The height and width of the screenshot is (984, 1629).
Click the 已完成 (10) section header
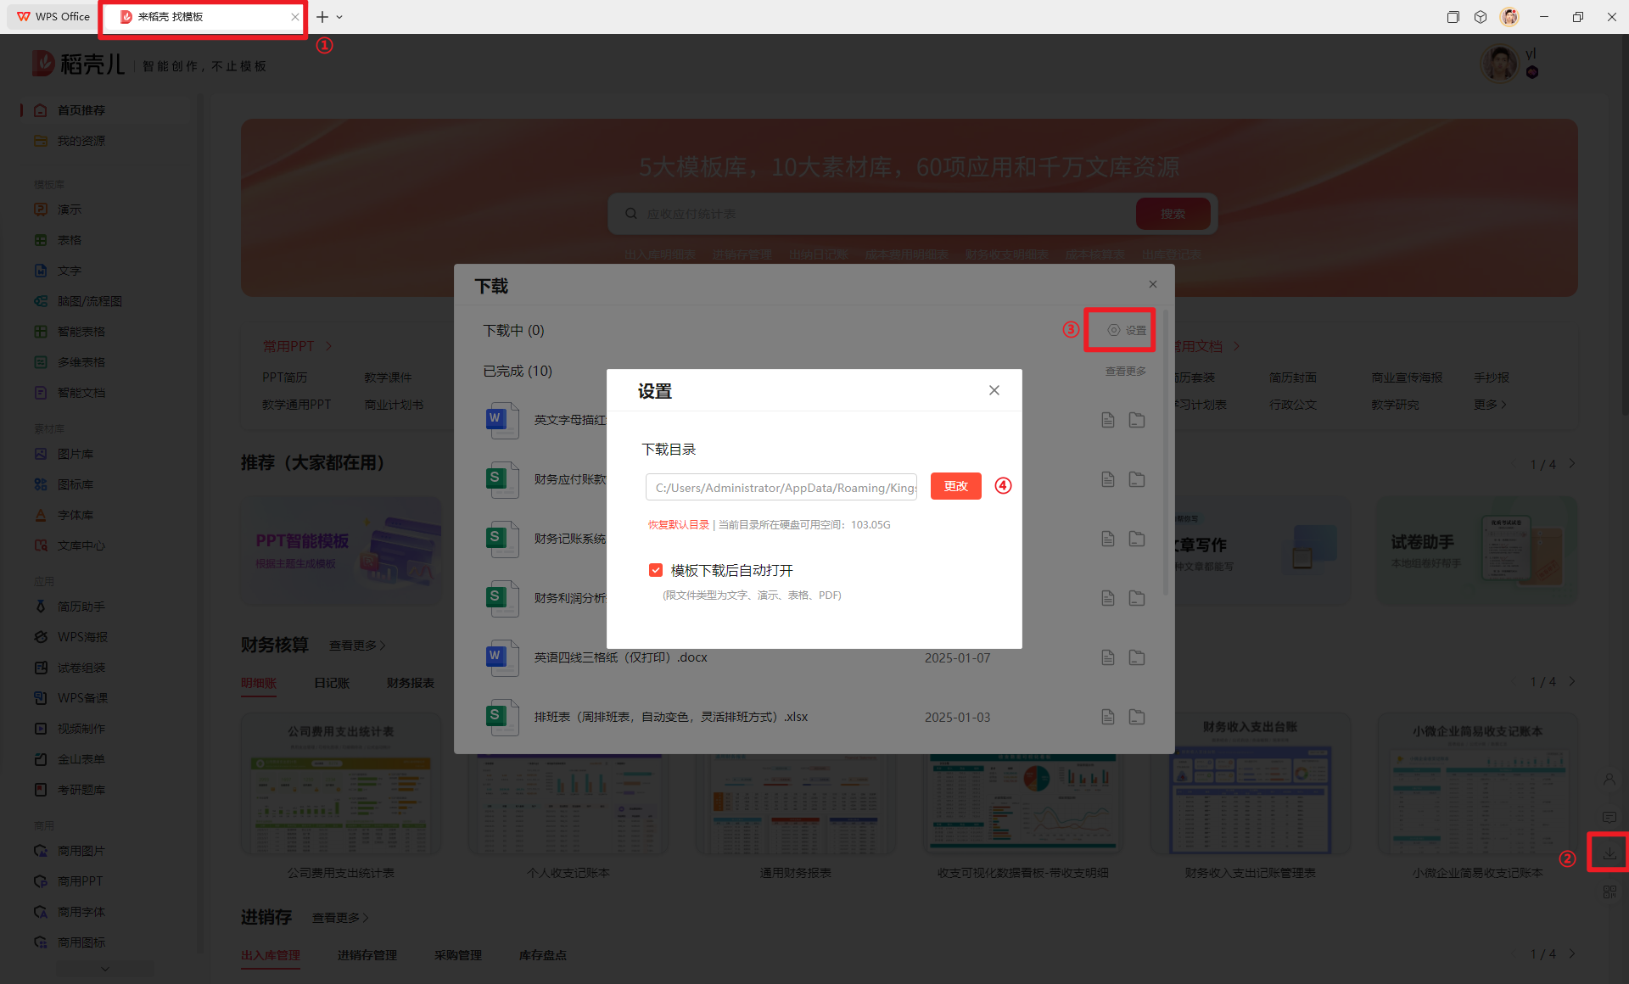[x=518, y=372]
